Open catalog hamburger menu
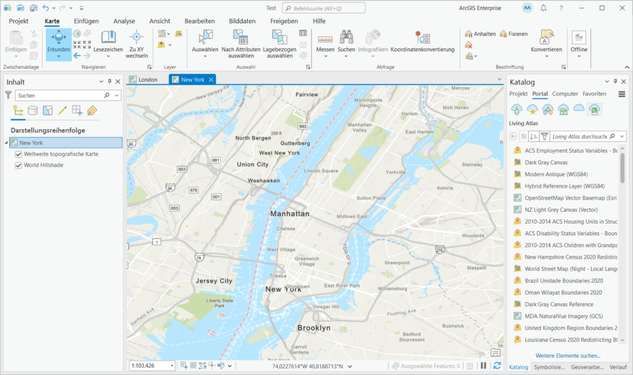This screenshot has height=375, width=633. tap(622, 94)
